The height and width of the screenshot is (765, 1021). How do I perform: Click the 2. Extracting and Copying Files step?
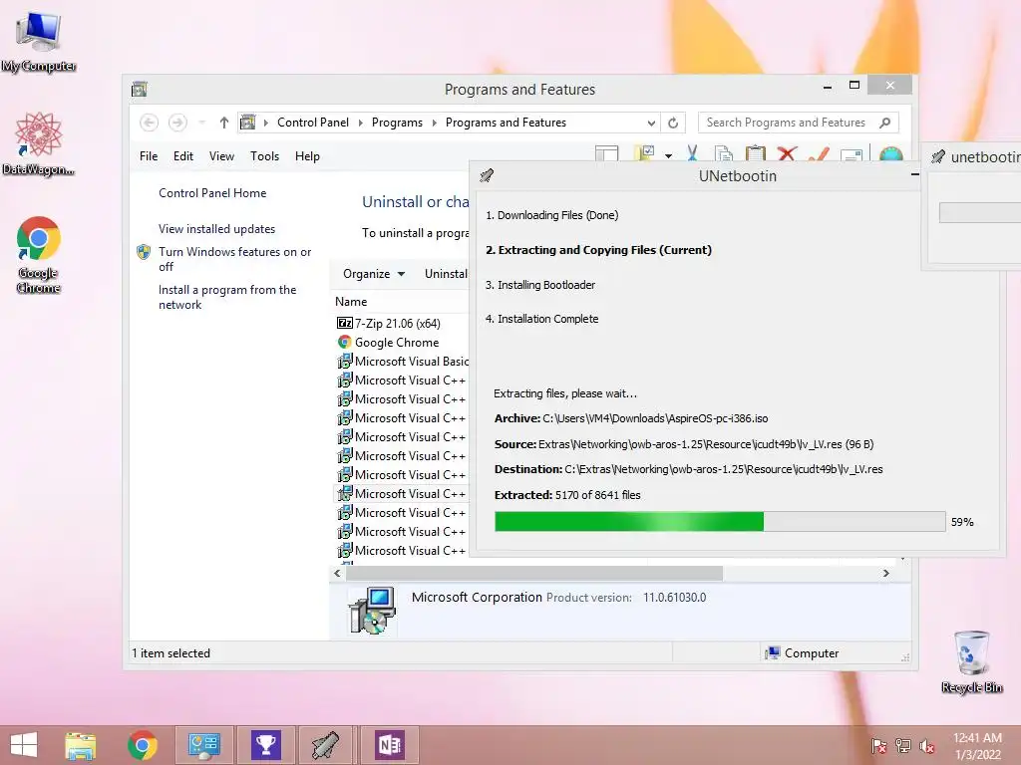[598, 250]
